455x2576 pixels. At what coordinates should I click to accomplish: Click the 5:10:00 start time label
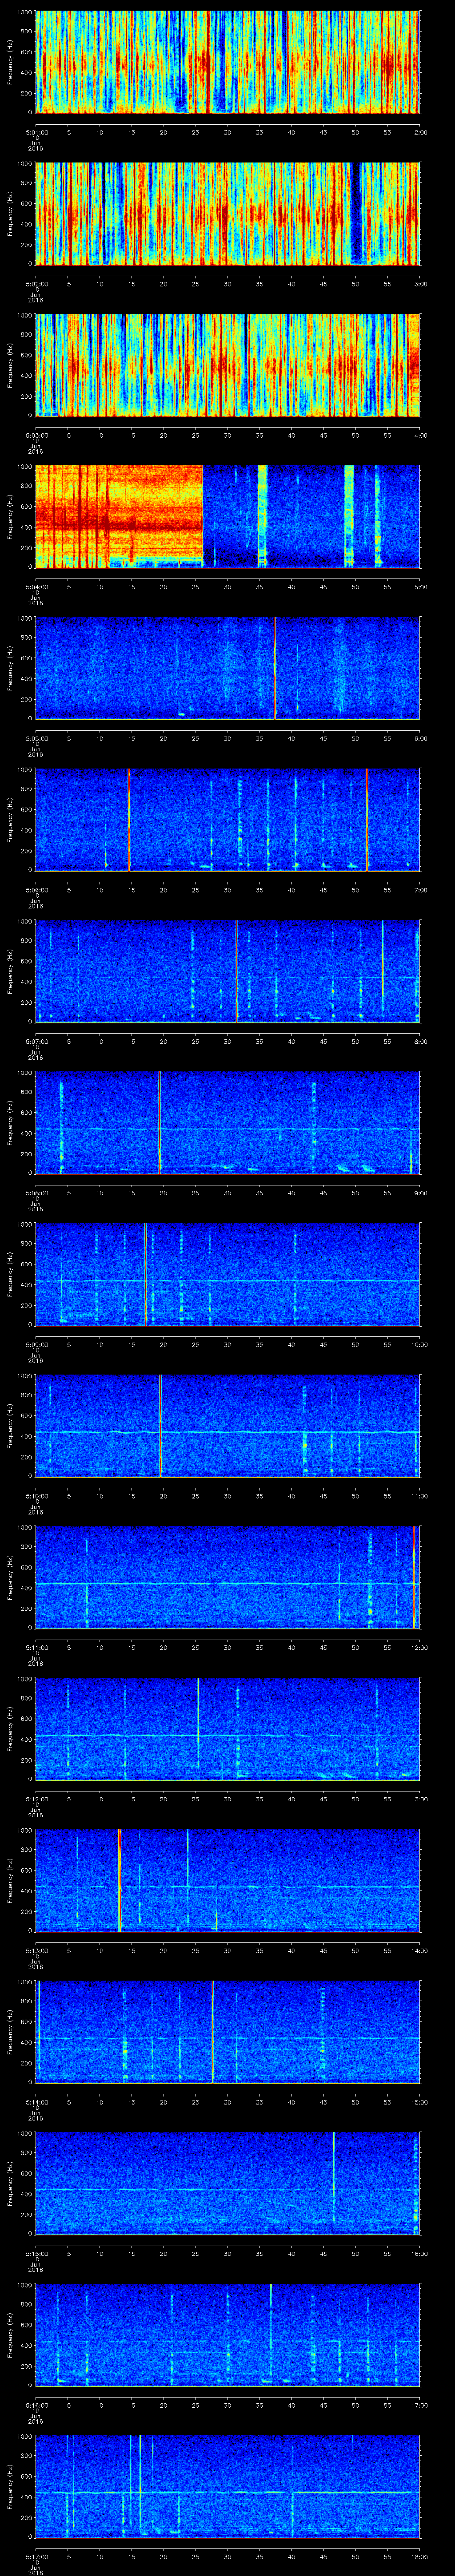(36, 1496)
